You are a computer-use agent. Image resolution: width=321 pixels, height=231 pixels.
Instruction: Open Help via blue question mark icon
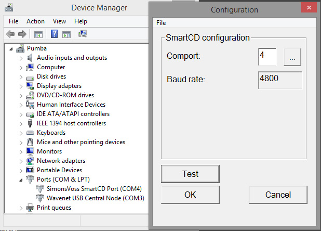click(53, 34)
